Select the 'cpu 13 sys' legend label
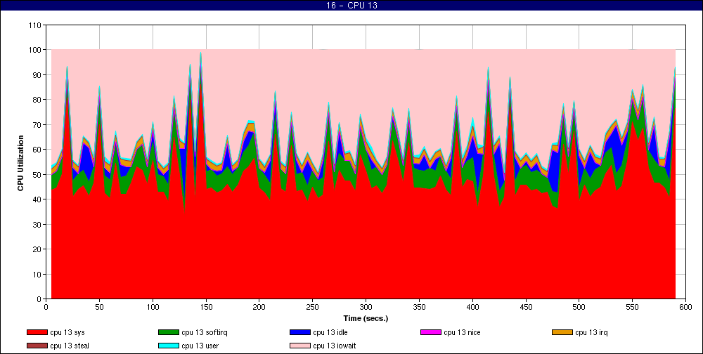 click(67, 332)
